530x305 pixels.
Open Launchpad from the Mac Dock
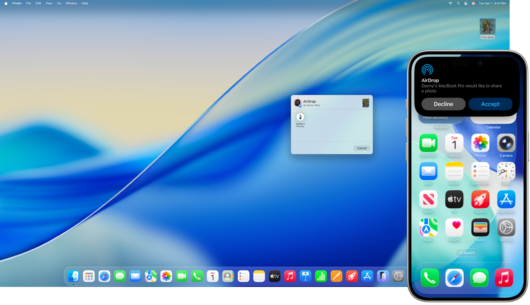pos(88,276)
